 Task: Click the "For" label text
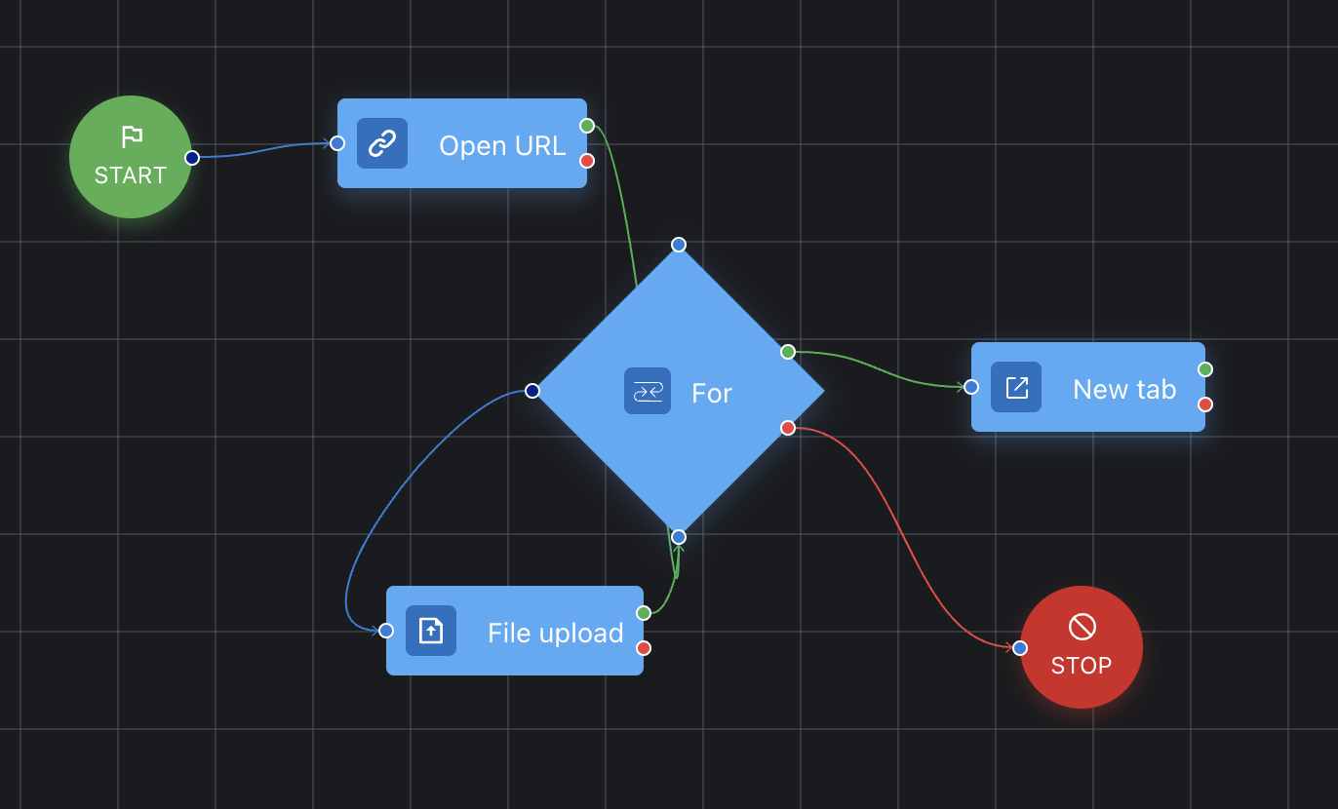click(x=712, y=393)
